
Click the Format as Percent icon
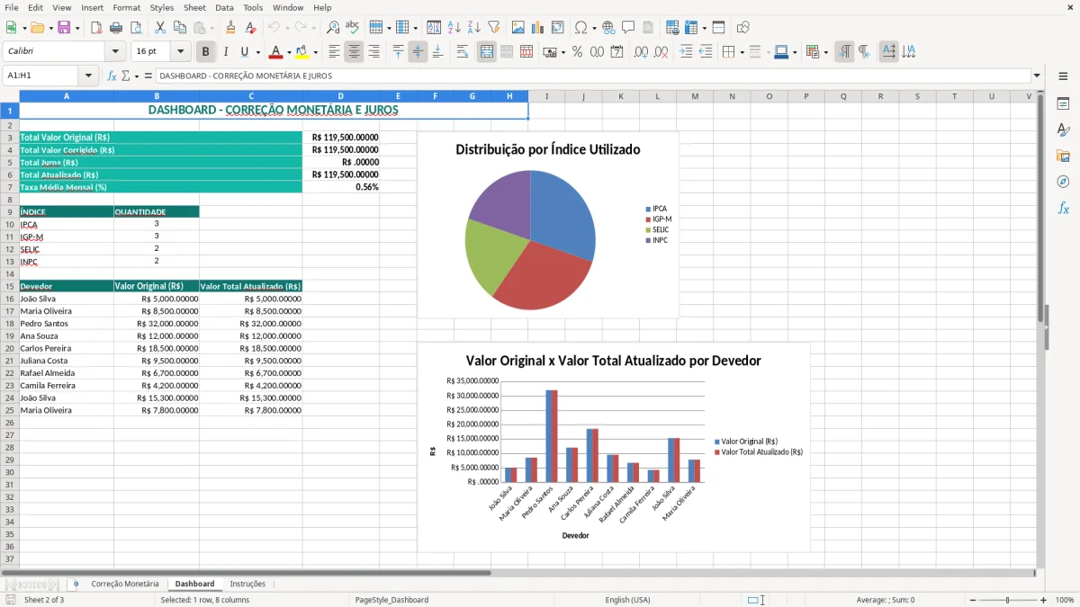pyautogui.click(x=577, y=52)
